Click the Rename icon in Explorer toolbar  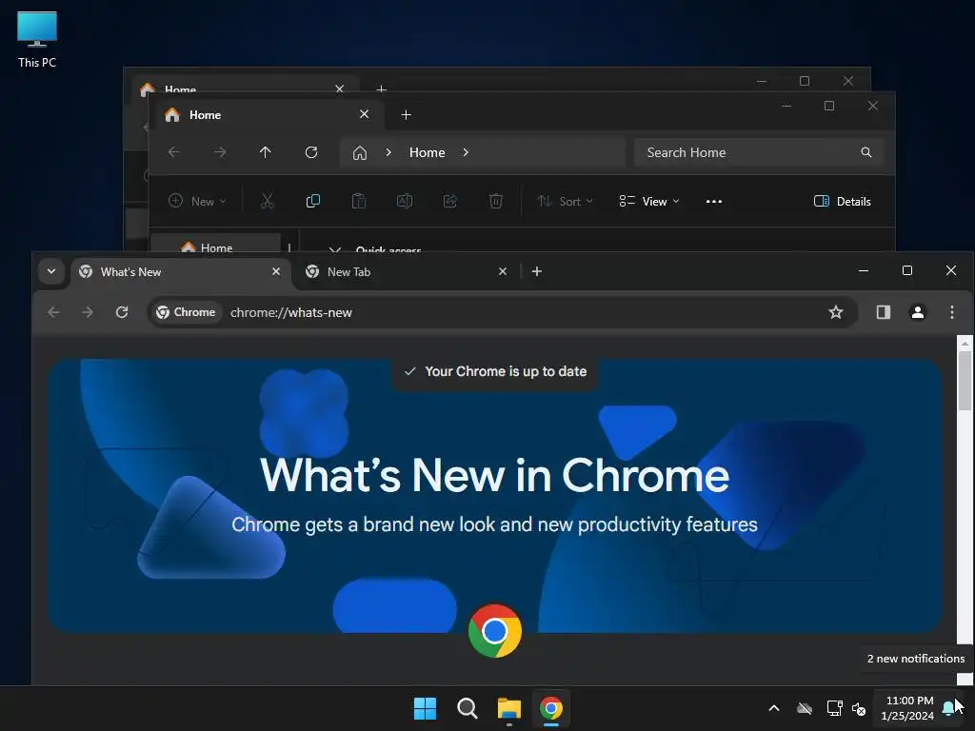point(405,201)
